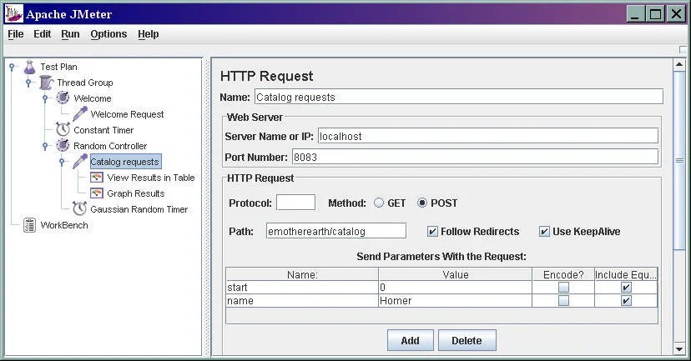Select WorkBench in the tree
The height and width of the screenshot is (361, 691).
[x=64, y=225]
